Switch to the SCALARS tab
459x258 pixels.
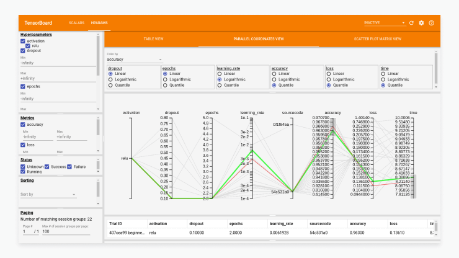(x=76, y=23)
